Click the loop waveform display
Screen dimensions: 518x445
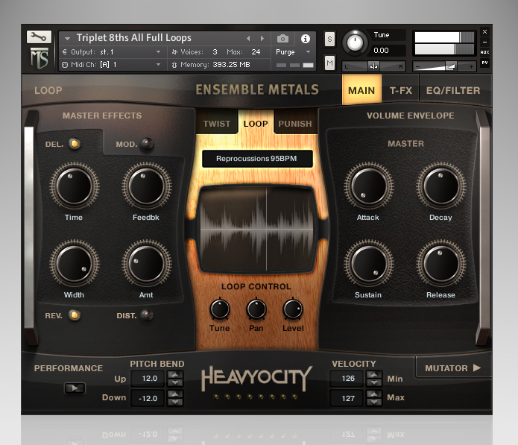pos(257,229)
